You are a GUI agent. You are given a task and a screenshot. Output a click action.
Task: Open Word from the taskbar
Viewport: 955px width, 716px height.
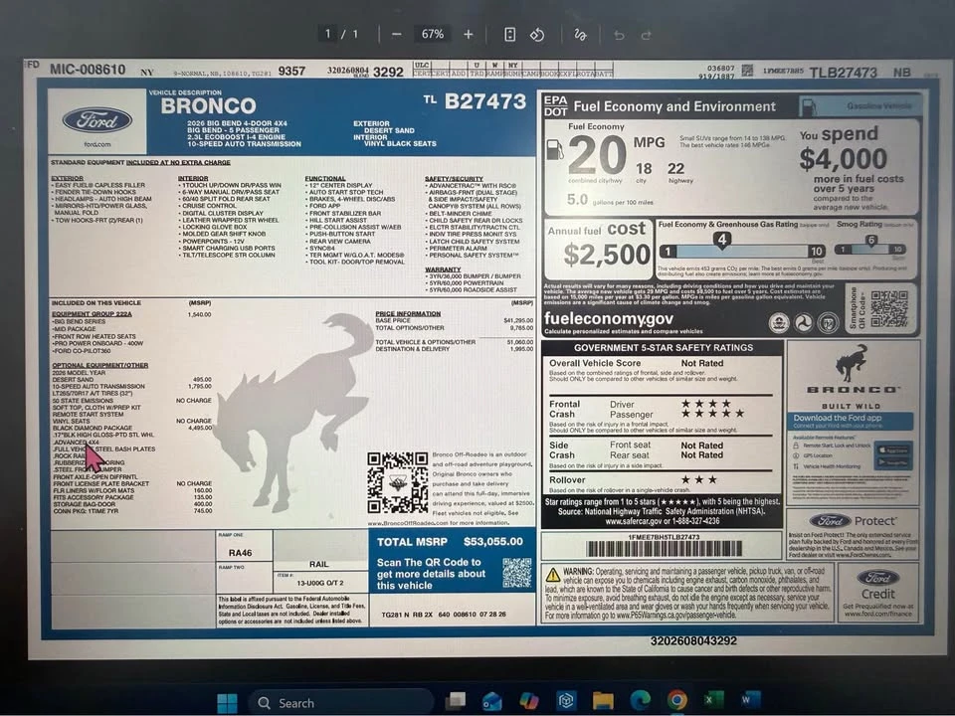(x=750, y=699)
